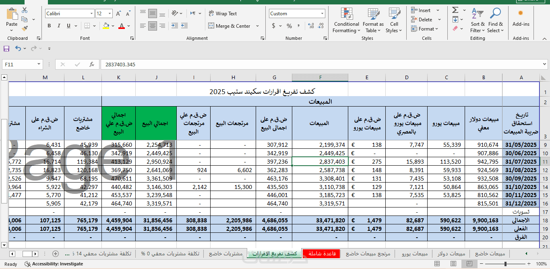The image size is (550, 269).
Task: Undo the last action
Action: [x=18, y=48]
